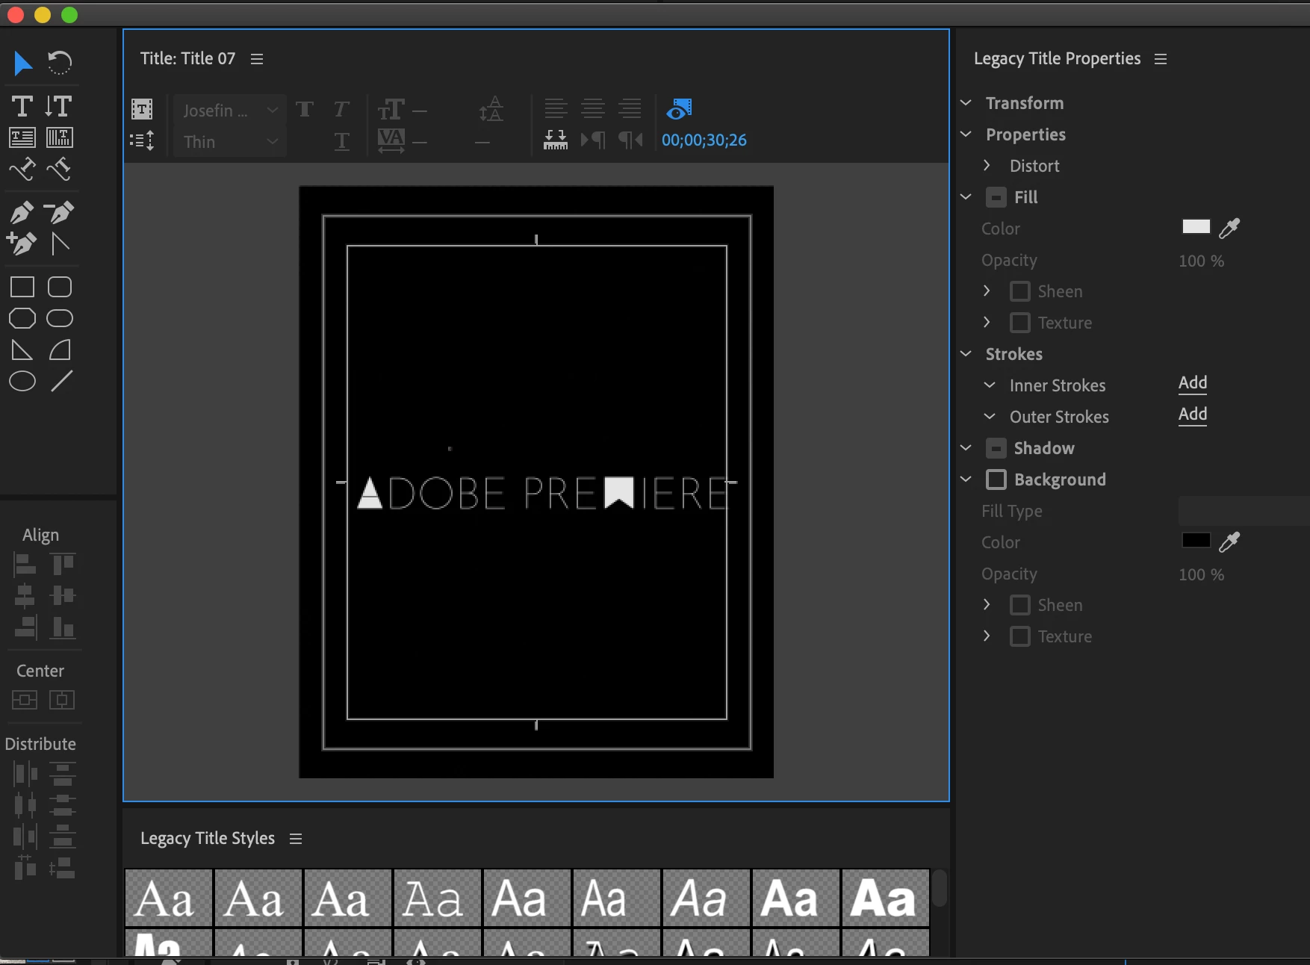This screenshot has width=1310, height=965.
Task: Set the Background Opacity 100 % value
Action: click(1201, 574)
